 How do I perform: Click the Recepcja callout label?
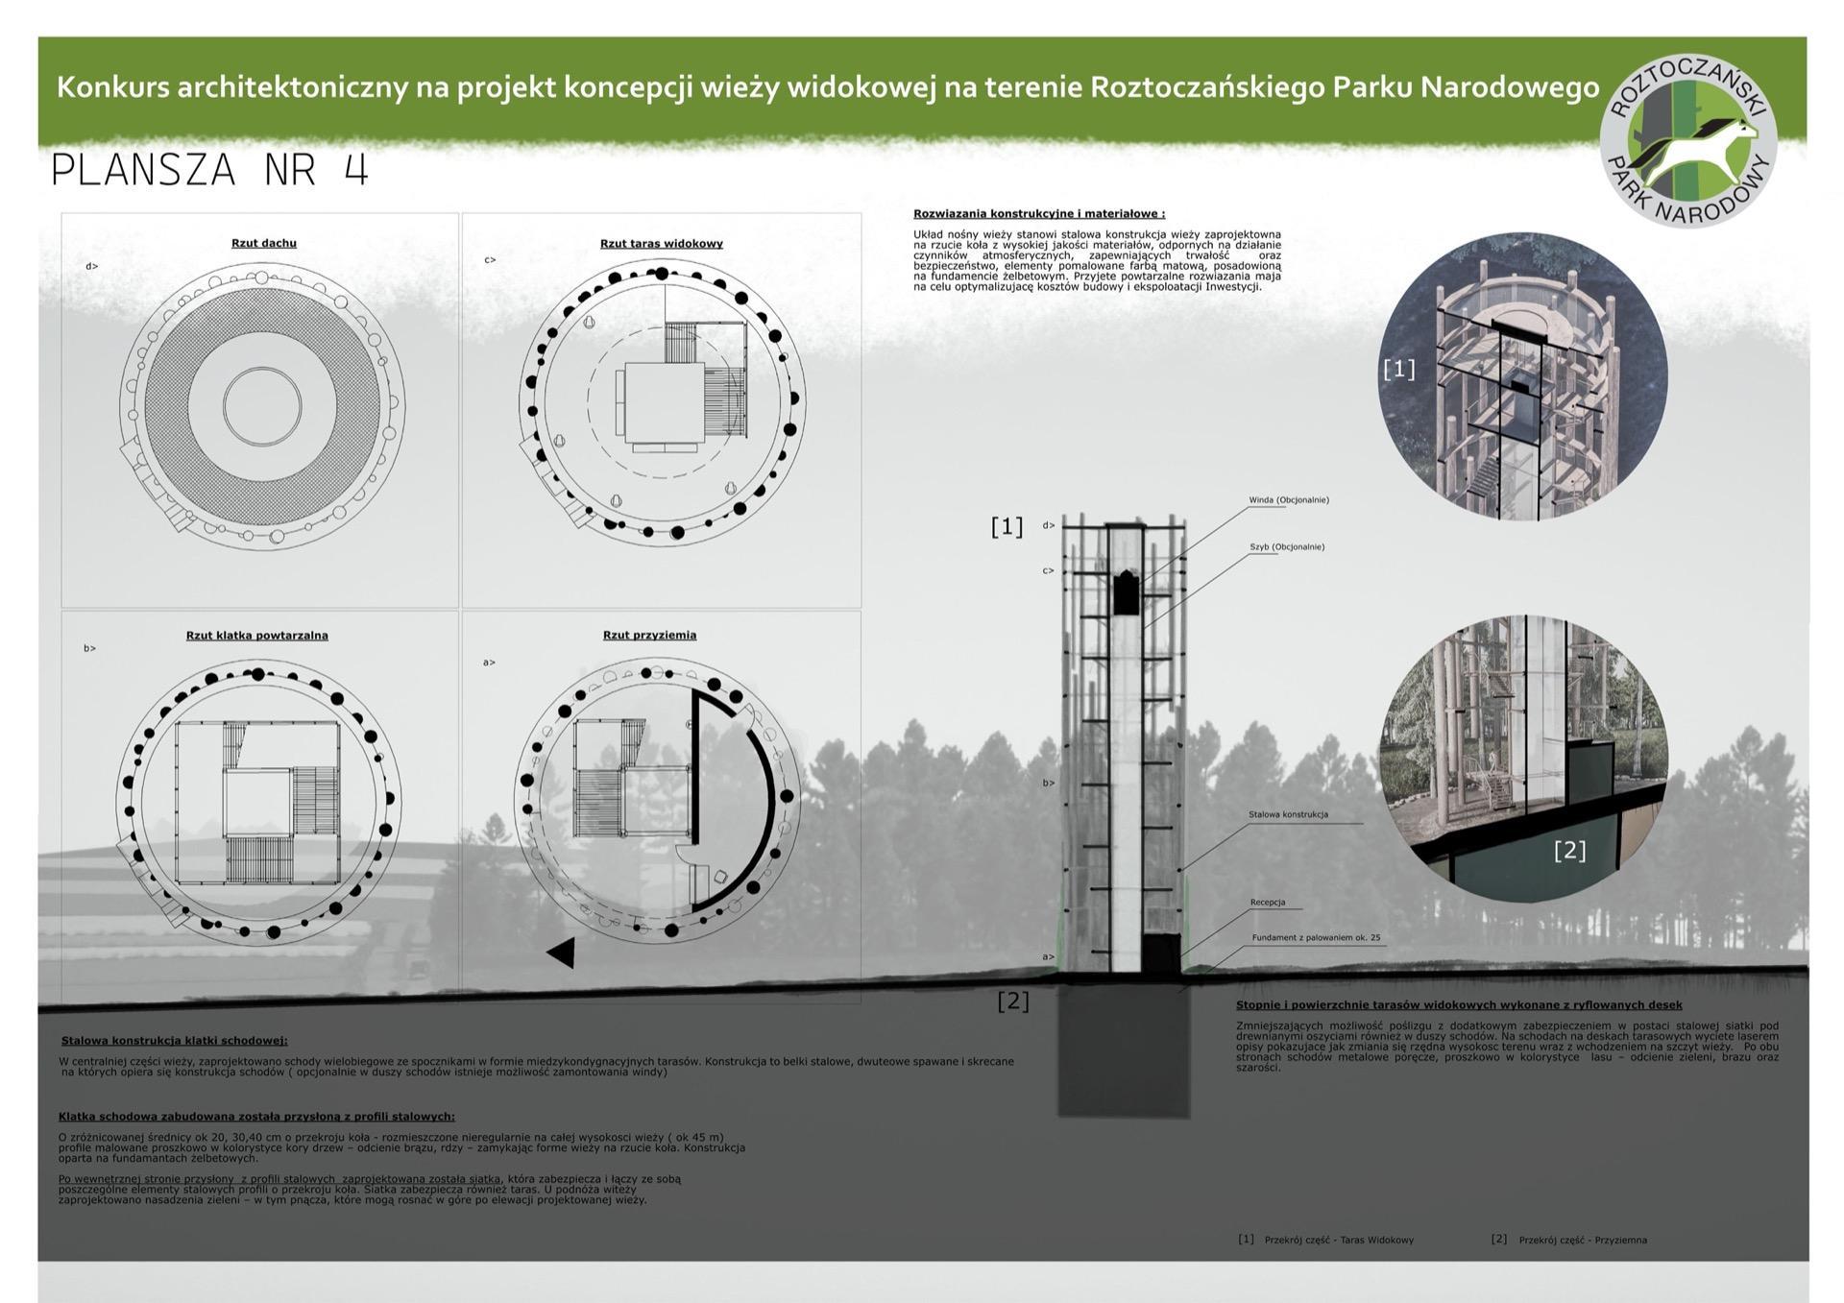(1267, 903)
